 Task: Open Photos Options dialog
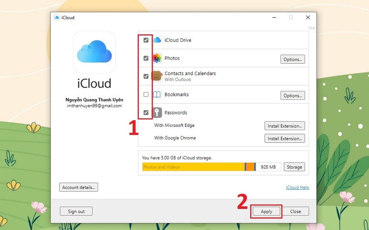[x=293, y=60]
